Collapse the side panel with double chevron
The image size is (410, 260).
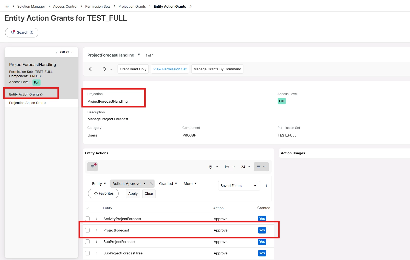(90, 69)
